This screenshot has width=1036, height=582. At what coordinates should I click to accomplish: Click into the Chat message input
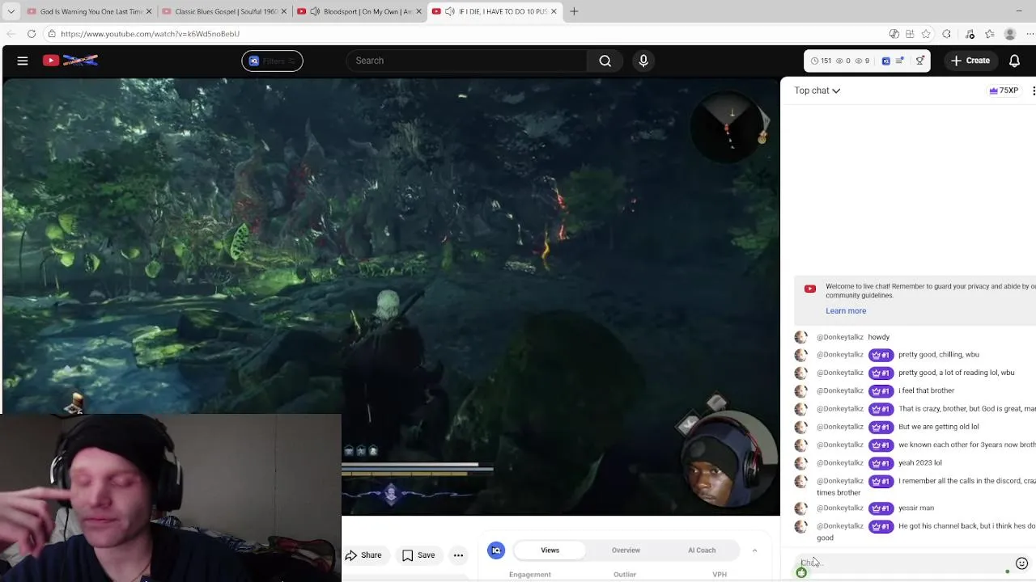(902, 563)
